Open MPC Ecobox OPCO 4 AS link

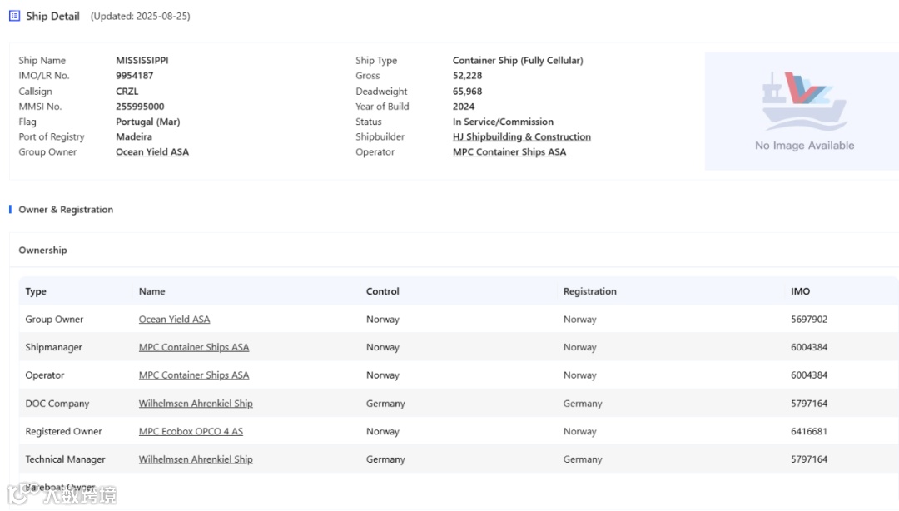coord(191,432)
